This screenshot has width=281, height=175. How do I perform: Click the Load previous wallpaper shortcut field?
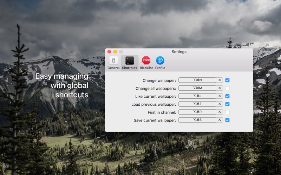(197, 104)
